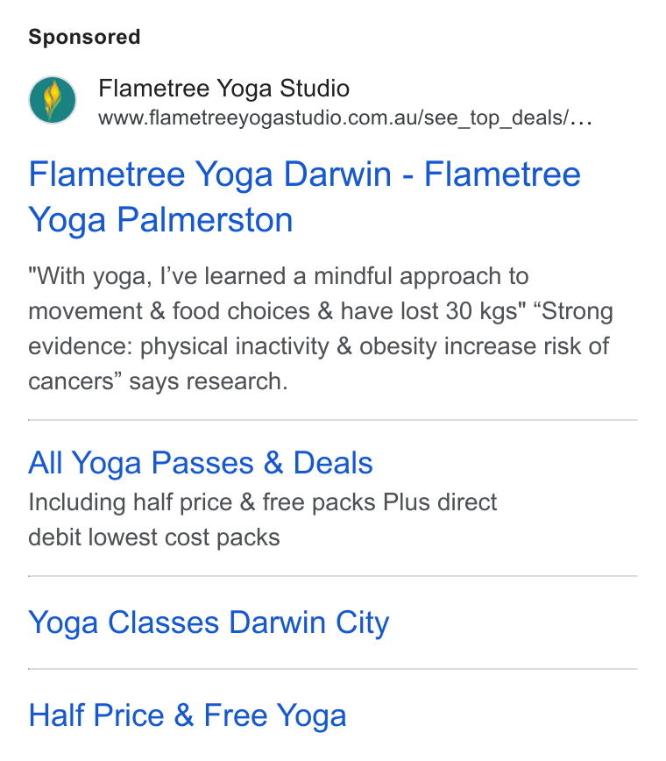Screen dimensions: 666x761
Task: Click the ellipsis ending the truncated URL
Action: [x=581, y=119]
